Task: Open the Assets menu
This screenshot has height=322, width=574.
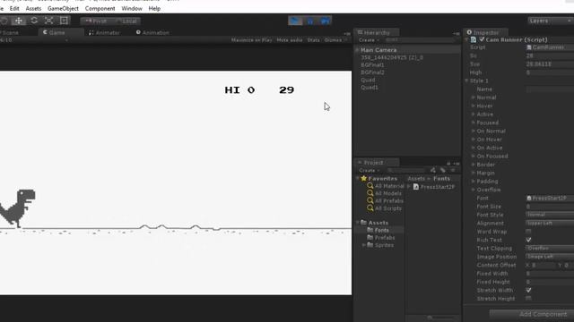Action: 33,8
